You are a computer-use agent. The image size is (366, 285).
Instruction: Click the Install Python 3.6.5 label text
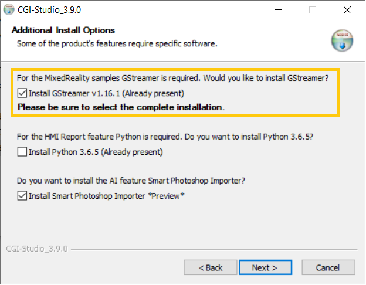[x=96, y=152]
